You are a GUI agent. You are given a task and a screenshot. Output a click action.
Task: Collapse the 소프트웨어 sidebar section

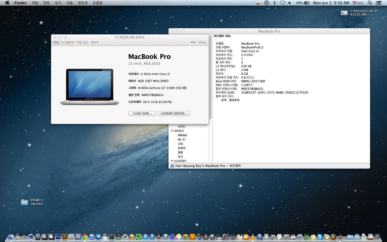[172, 161]
